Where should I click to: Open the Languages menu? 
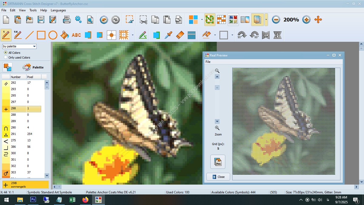(58, 10)
